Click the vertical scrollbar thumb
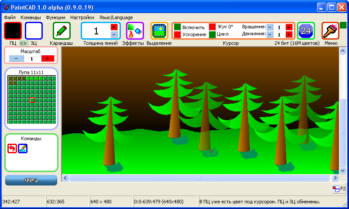349x209 pixels. [342, 132]
